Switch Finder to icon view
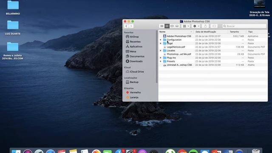This screenshot has height=153, width=272. (161, 26)
